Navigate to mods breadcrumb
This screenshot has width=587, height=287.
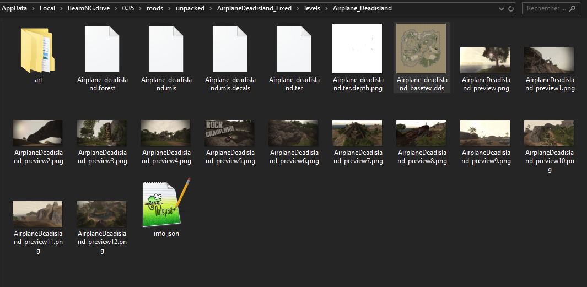pyautogui.click(x=155, y=8)
